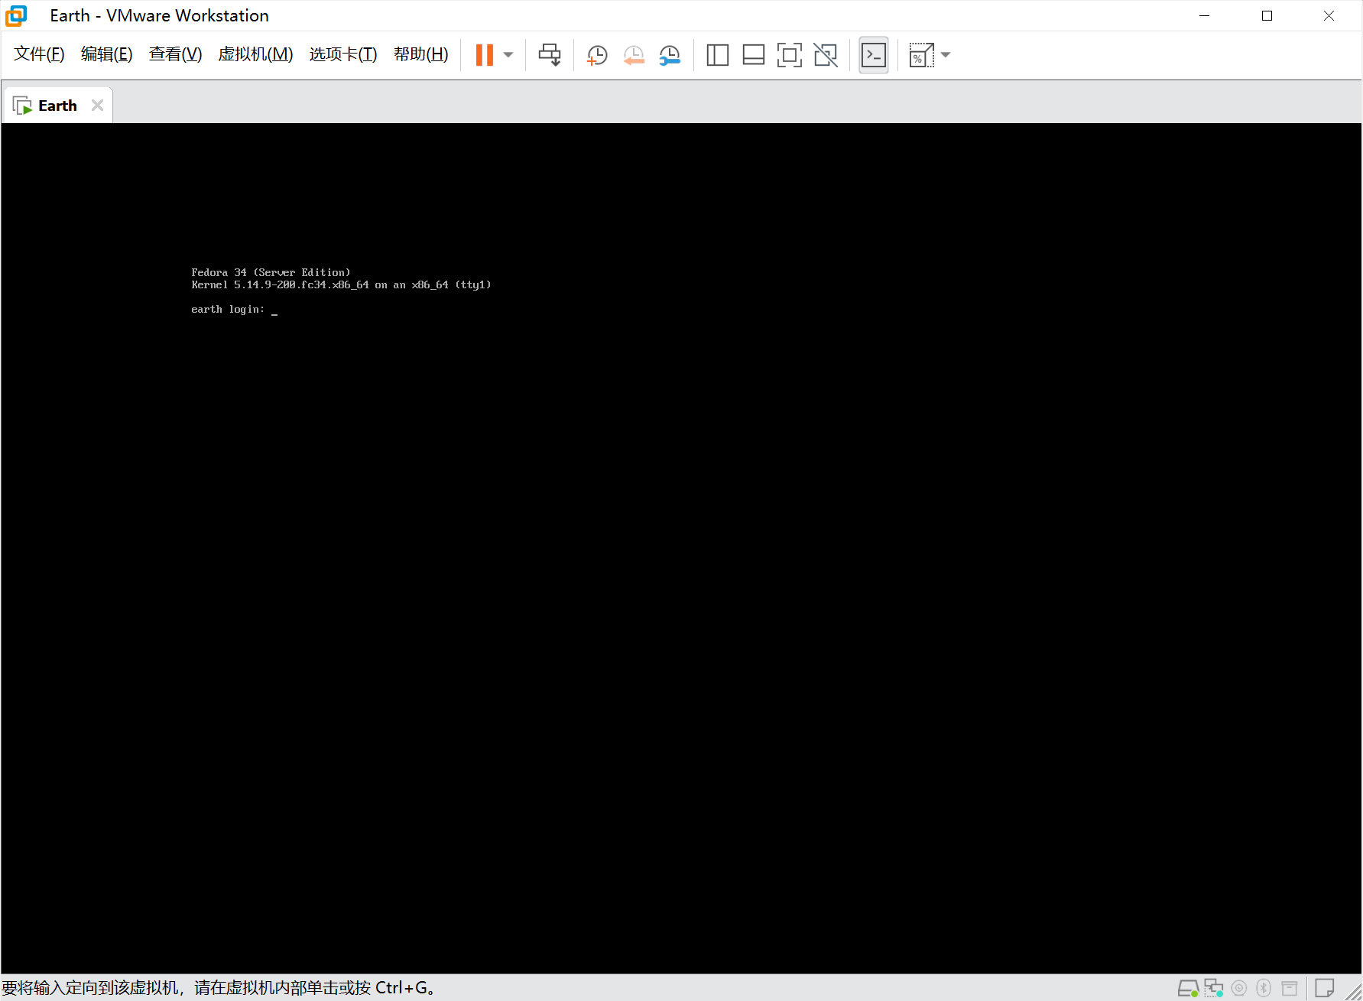This screenshot has height=1001, width=1363.
Task: Open the 编辑(E) menu
Action: point(107,54)
